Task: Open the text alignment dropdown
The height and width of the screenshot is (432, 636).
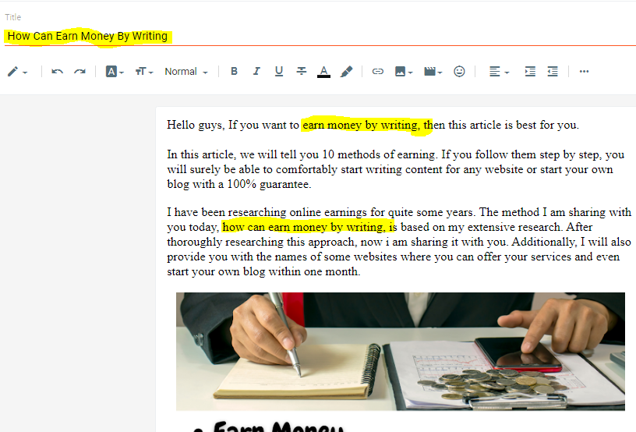Action: pos(499,72)
